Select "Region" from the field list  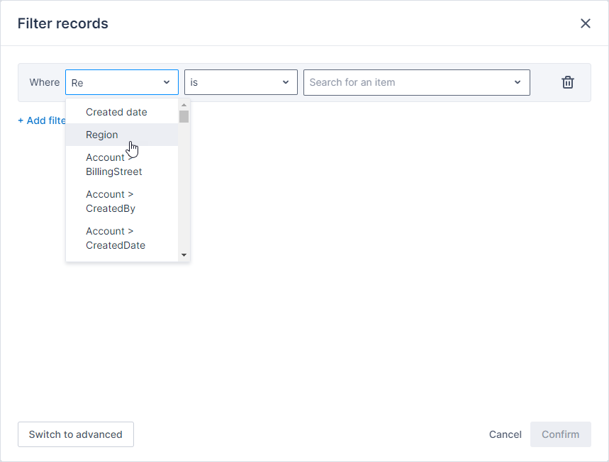101,135
